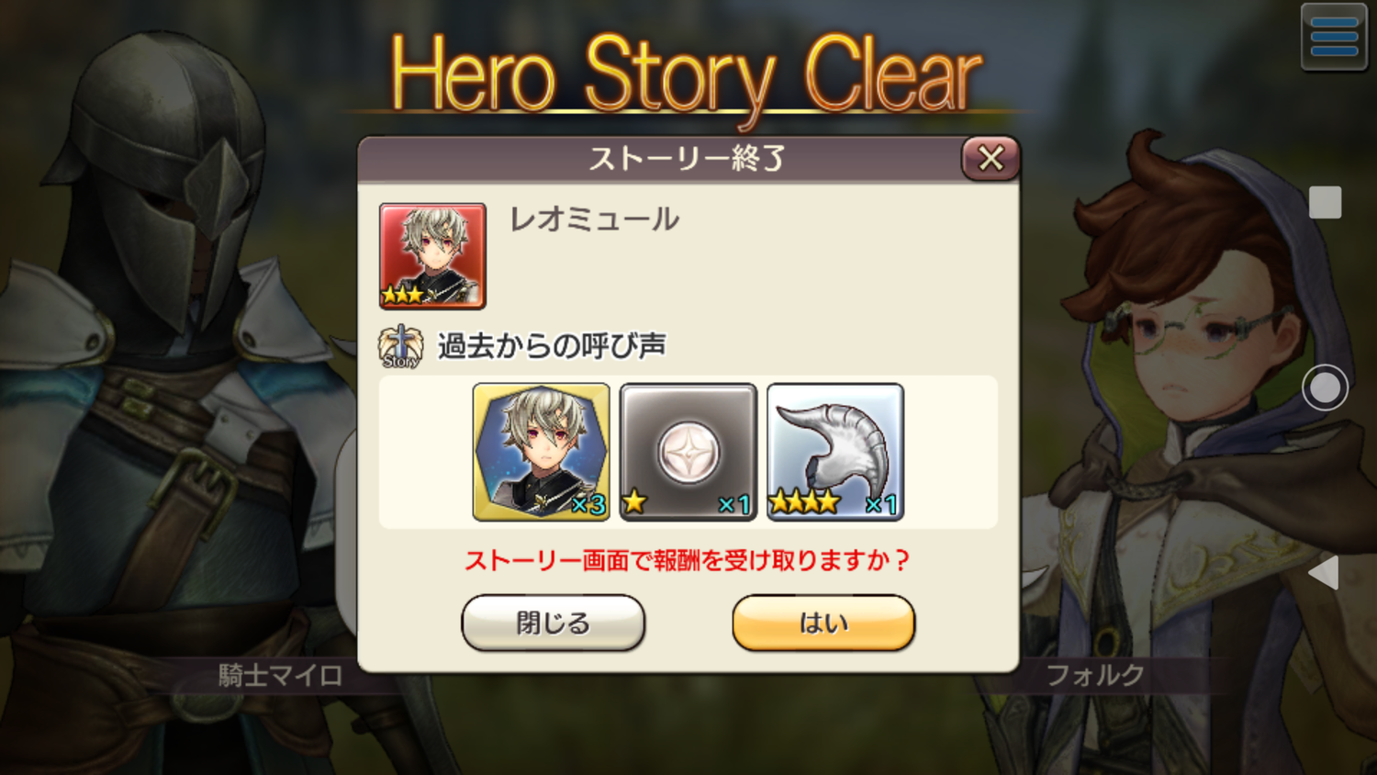Click the 閉じる button
Image resolution: width=1377 pixels, height=775 pixels.
tap(553, 623)
